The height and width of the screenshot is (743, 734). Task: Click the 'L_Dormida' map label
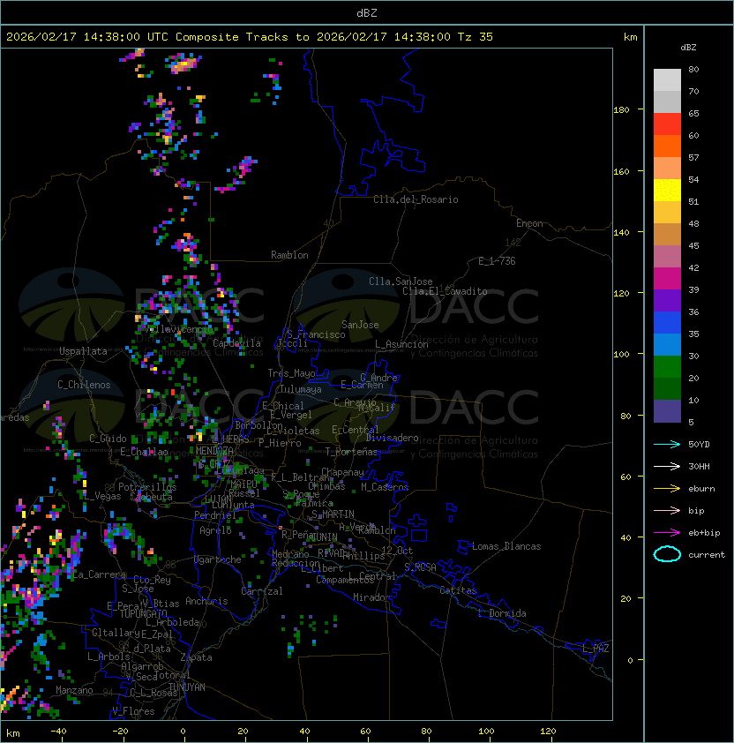(x=502, y=613)
